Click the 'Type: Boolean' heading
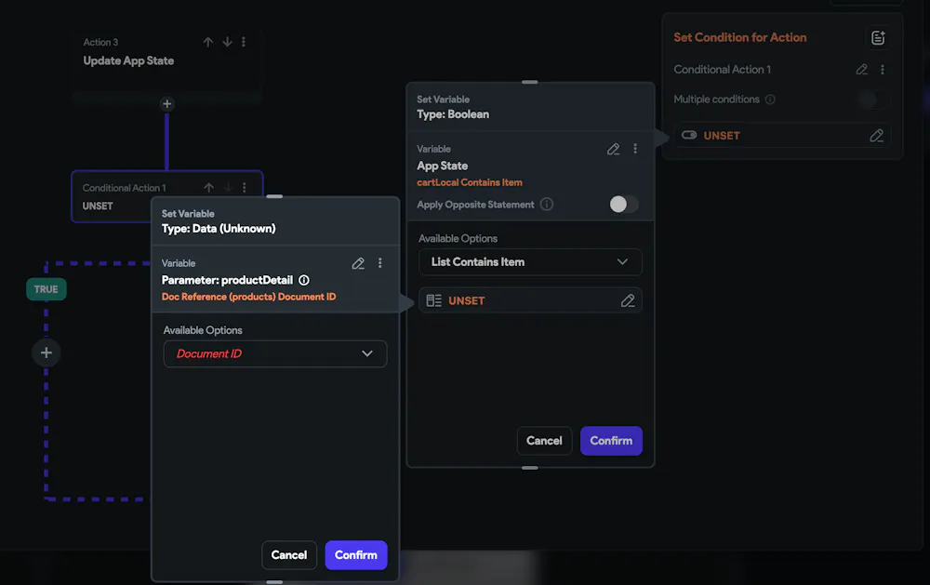This screenshot has height=585, width=930. (x=453, y=114)
